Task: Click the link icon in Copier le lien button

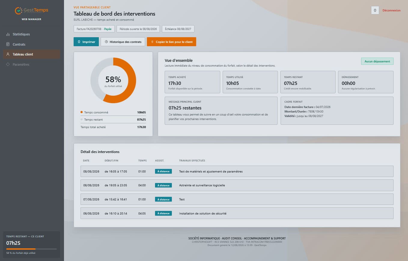Action: [x=152, y=42]
